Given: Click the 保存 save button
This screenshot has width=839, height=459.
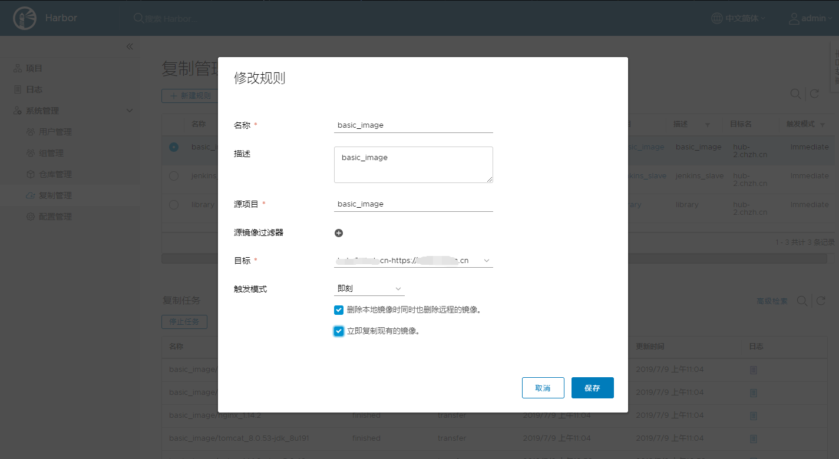Looking at the screenshot, I should [593, 388].
